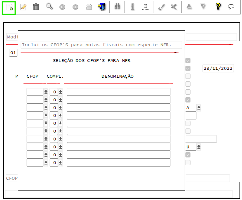Toggle the bottommost unchecked checkbox in background form
This screenshot has height=200, width=242.
[x=188, y=162]
